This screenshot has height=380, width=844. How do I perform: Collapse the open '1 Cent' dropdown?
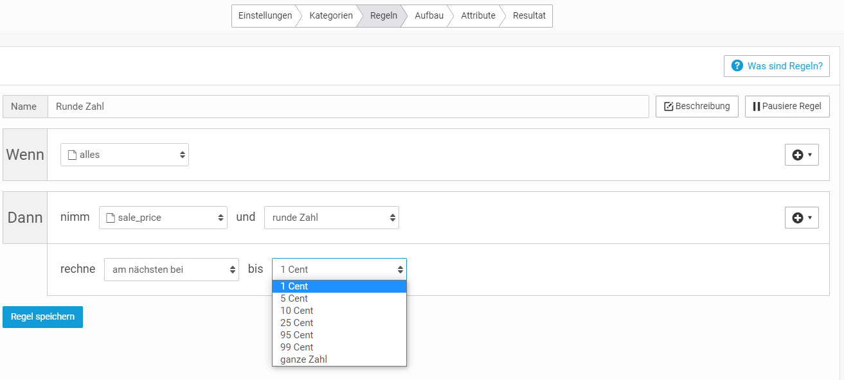(x=339, y=270)
